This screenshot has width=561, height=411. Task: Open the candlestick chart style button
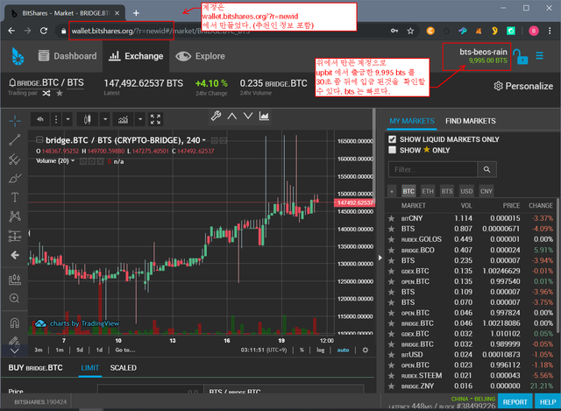pyautogui.click(x=88, y=119)
